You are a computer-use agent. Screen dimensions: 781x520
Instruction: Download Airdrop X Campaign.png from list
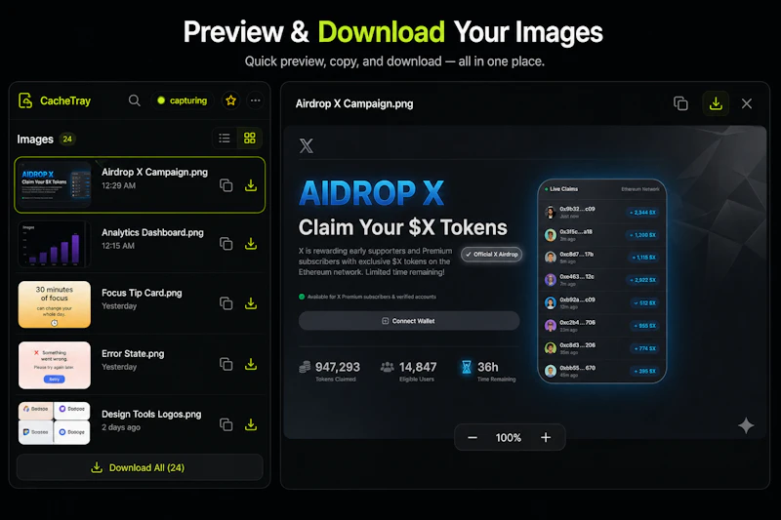pos(251,185)
